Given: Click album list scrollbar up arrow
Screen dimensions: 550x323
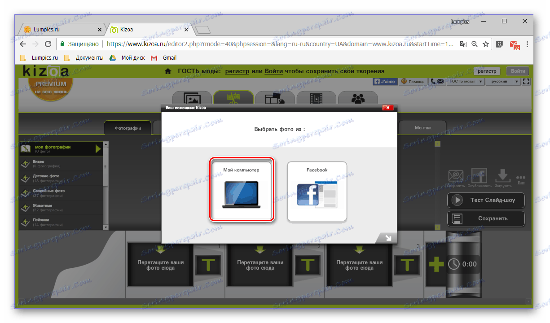Looking at the screenshot, I should (x=106, y=144).
